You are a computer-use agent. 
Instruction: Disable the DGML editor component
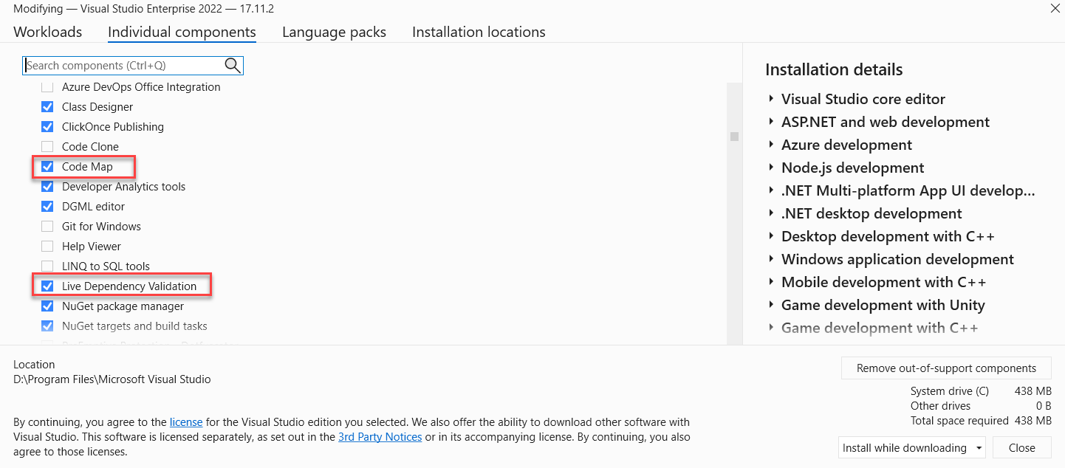pyautogui.click(x=47, y=207)
